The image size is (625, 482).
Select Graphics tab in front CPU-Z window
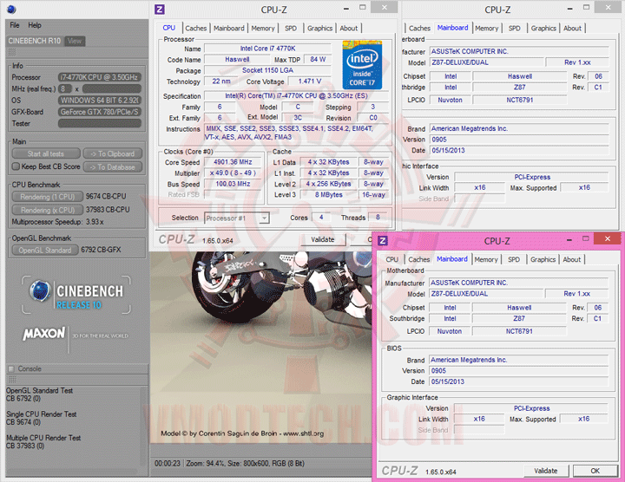[543, 259]
